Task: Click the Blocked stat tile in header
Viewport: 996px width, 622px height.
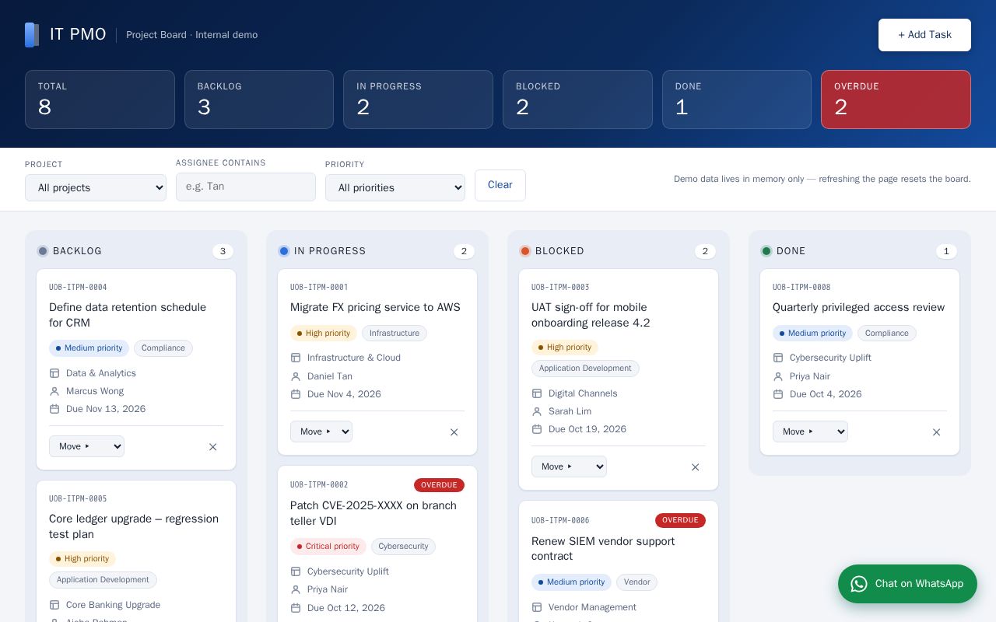Action: click(x=577, y=100)
